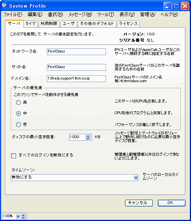Image resolution: width=191 pixels, height=221 pixels.
Task: Select the 低 (low) priority radio button
Action: click(x=18, y=124)
